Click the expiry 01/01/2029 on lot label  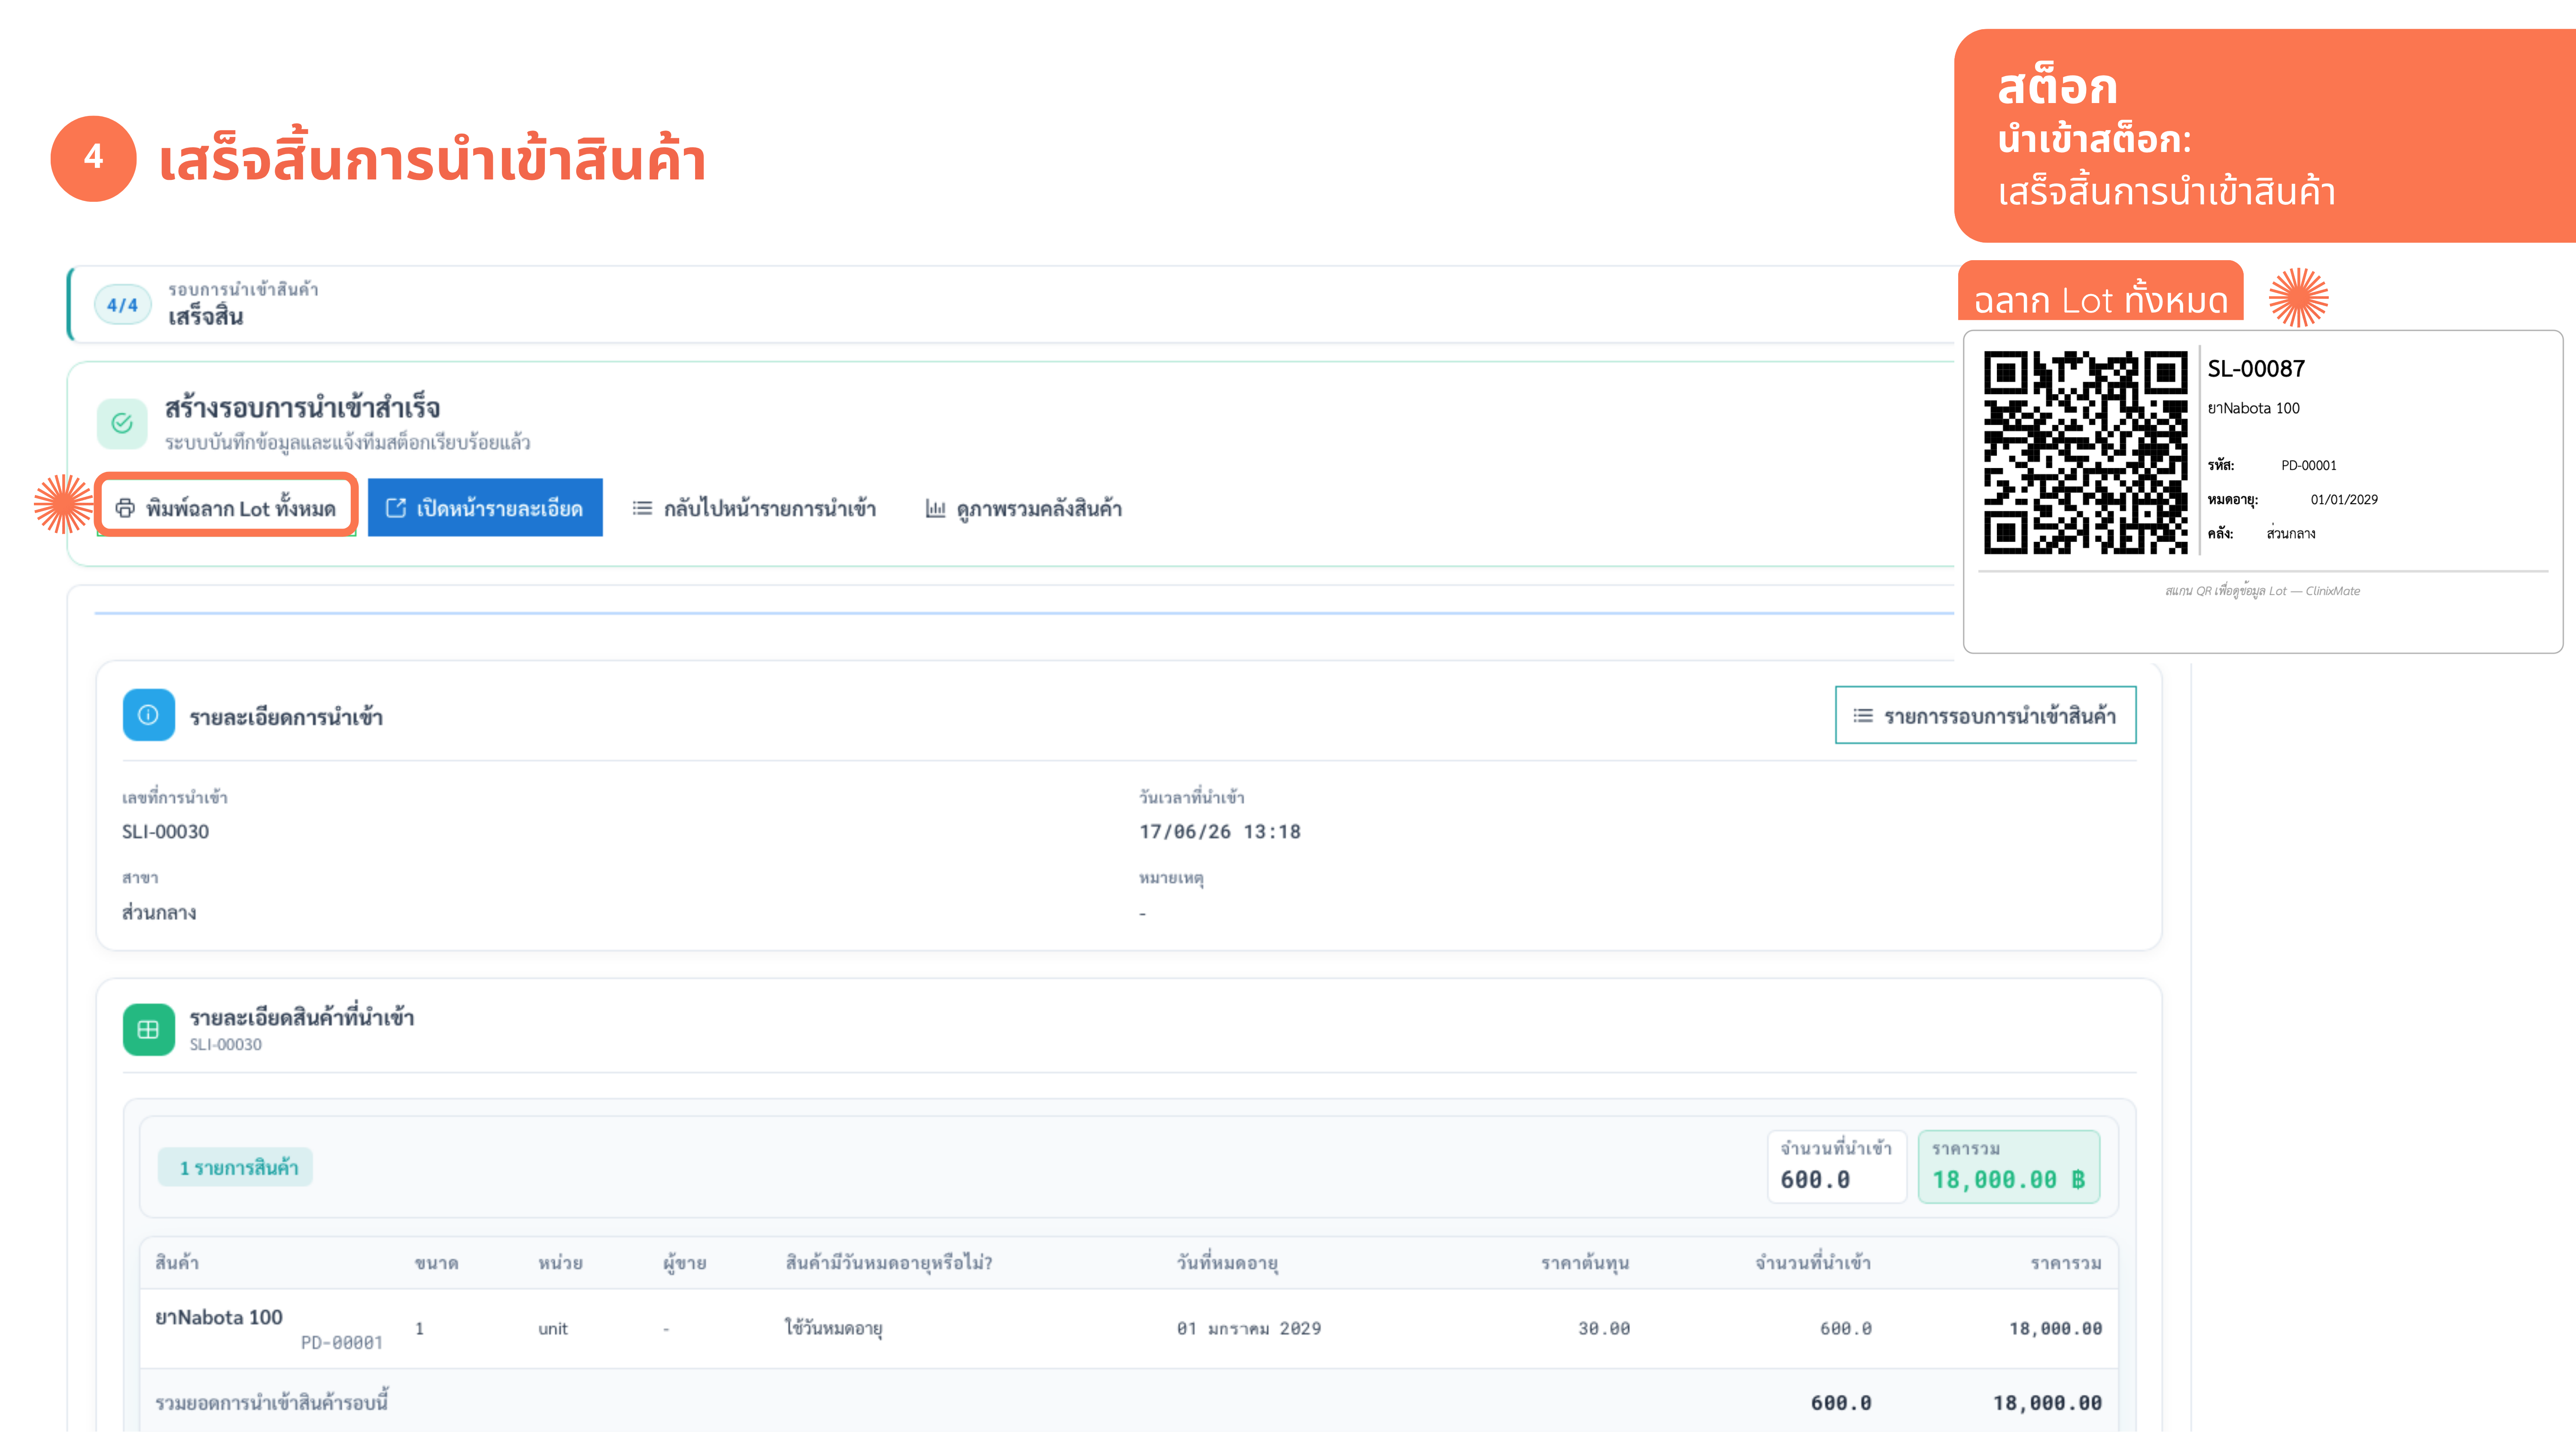[x=2344, y=500]
